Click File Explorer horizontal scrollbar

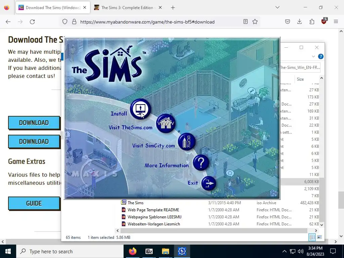click(214, 230)
